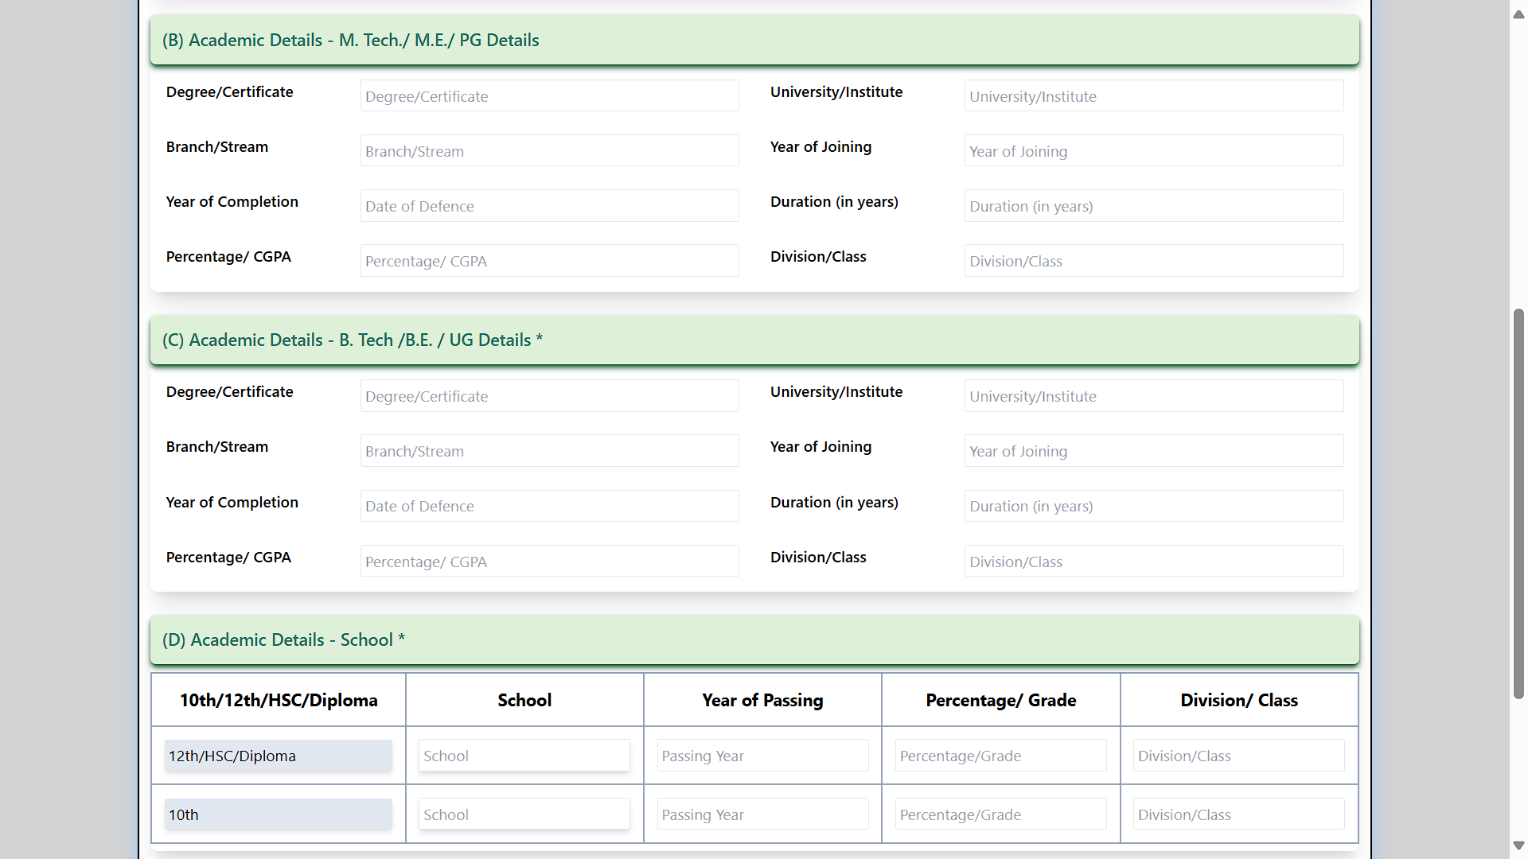Click the Degree/Certificate field under PG Details

[x=548, y=95]
